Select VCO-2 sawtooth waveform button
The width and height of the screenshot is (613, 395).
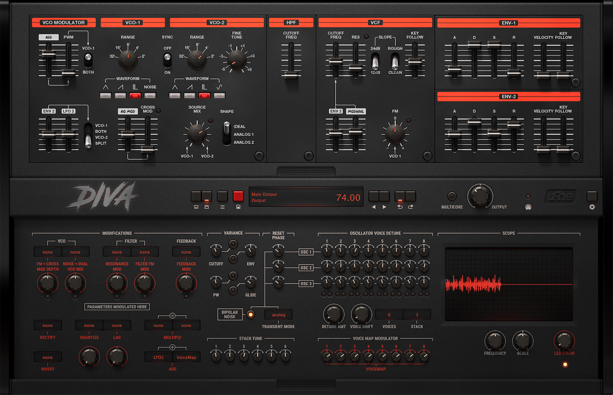[190, 96]
